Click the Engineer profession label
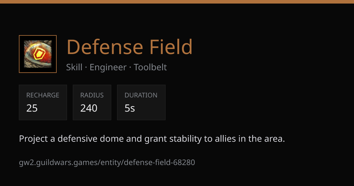Image resolution: width=354 pixels, height=186 pixels. pos(108,67)
